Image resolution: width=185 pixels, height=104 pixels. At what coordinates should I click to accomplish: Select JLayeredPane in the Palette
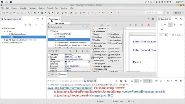click(x=114, y=40)
